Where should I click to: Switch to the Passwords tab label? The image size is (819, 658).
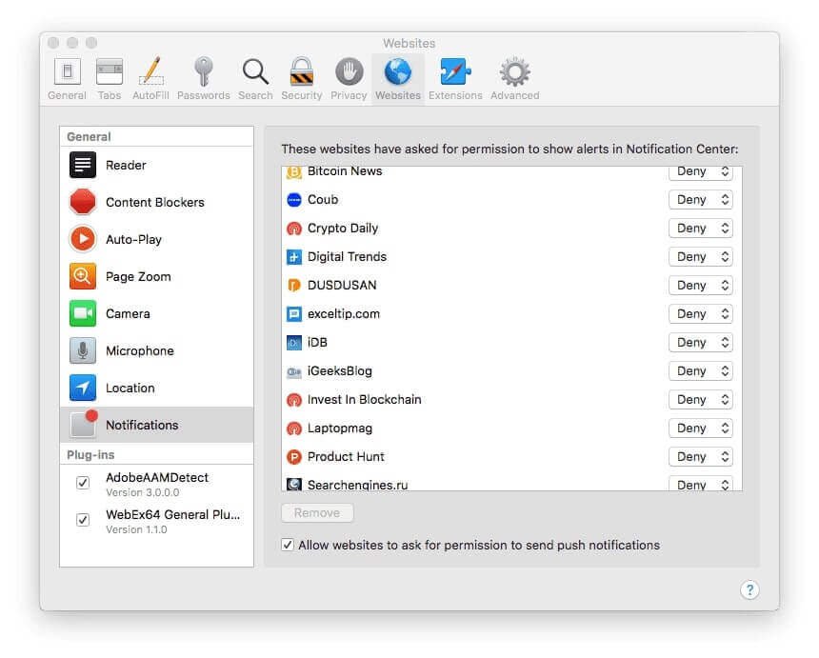203,95
